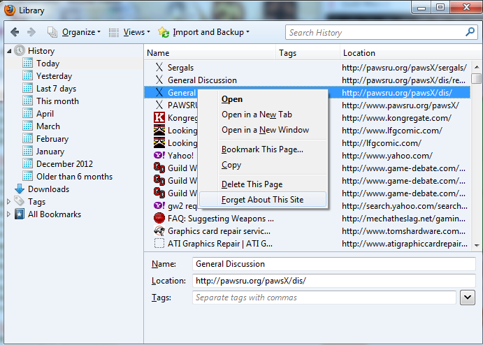
Task: Expand the All Bookmarks node
Action: coord(8,214)
